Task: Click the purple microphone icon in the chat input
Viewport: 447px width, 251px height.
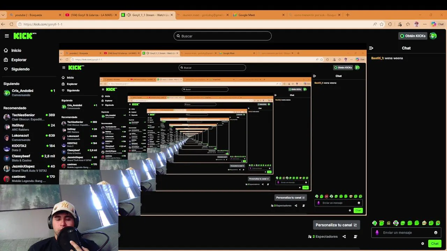Action: (x=377, y=233)
